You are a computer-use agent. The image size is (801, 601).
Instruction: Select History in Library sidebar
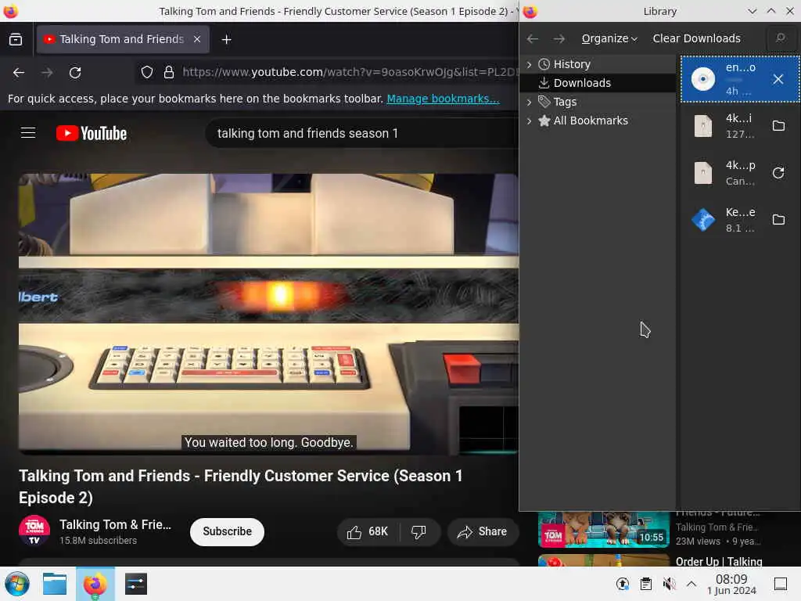pyautogui.click(x=572, y=64)
